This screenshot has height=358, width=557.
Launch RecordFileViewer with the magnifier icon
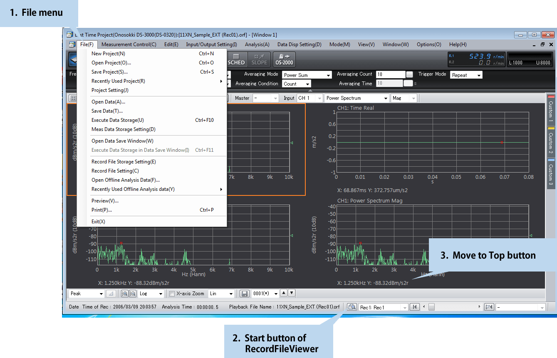coord(352,307)
